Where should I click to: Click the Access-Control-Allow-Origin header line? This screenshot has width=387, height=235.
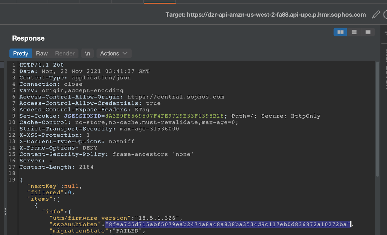[122, 97]
